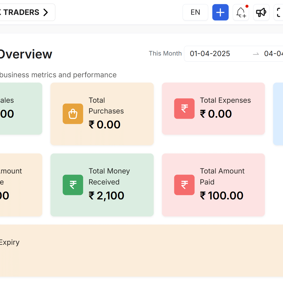Click the ₹ 2,100 received value
The image size is (283, 283).
pos(106,196)
